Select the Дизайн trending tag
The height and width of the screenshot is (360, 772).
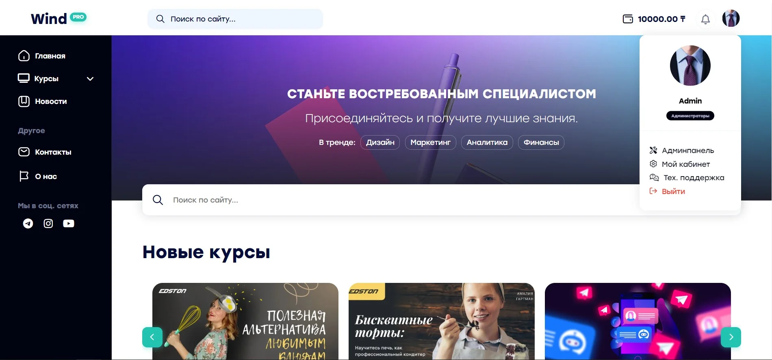(380, 142)
